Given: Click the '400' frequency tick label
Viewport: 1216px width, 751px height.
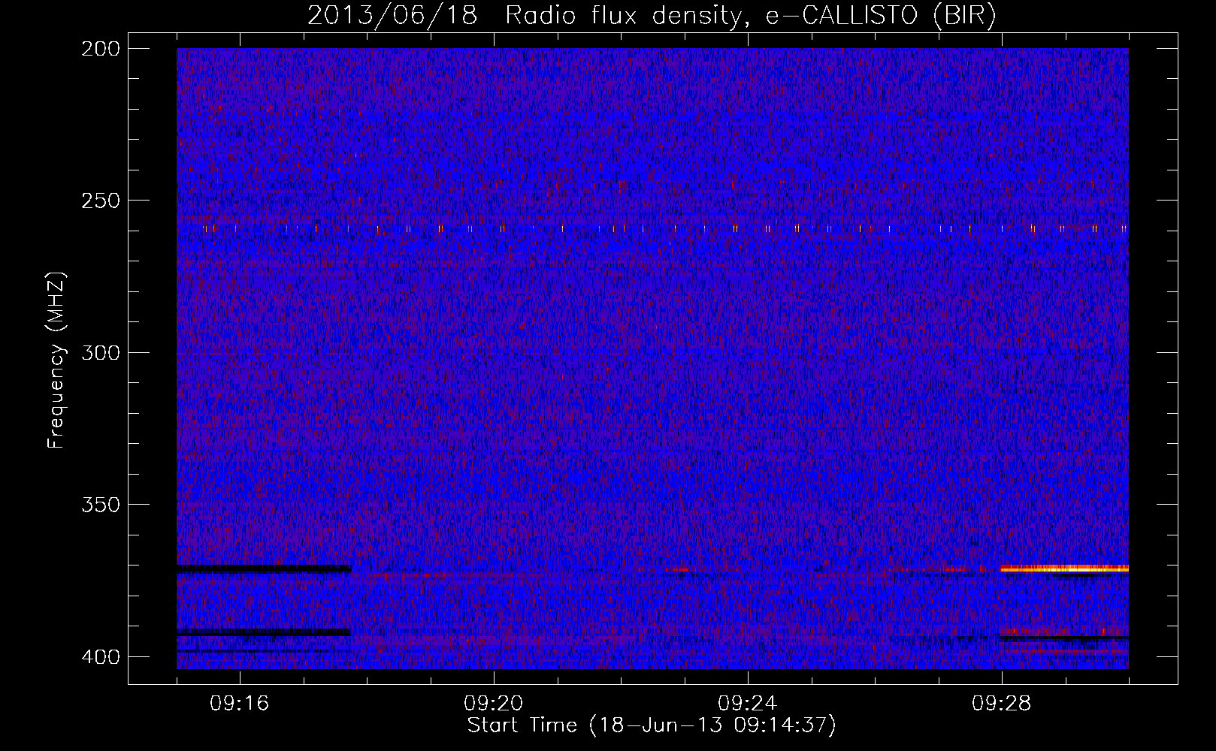Looking at the screenshot, I should tap(100, 656).
